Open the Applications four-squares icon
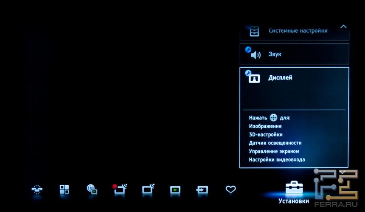 (64, 189)
